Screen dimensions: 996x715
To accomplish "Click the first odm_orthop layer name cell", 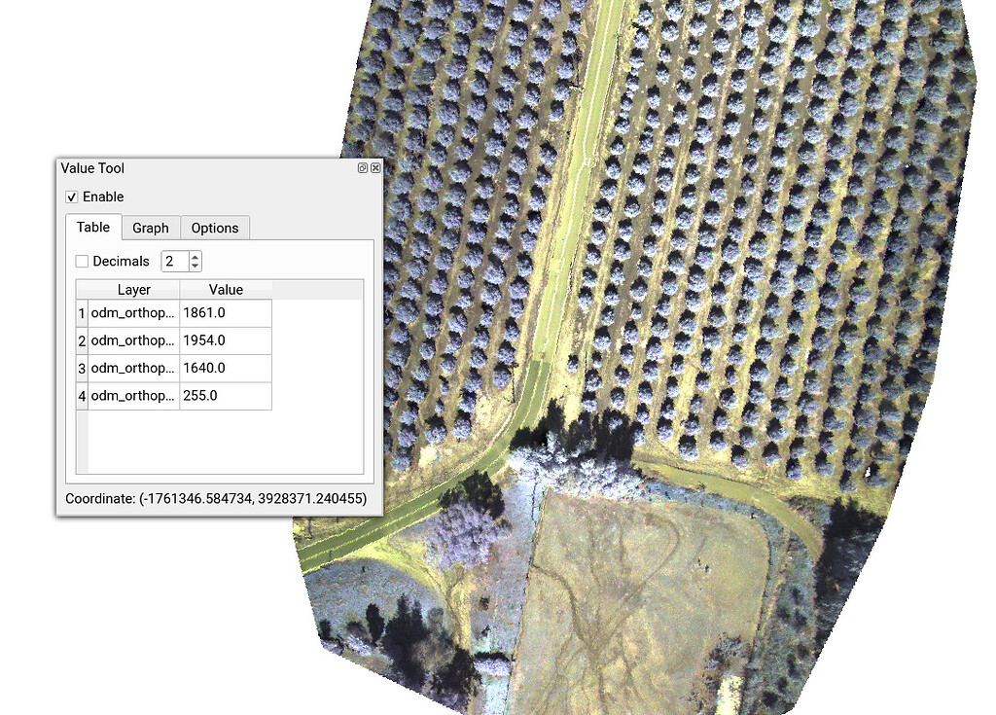I will pos(132,313).
